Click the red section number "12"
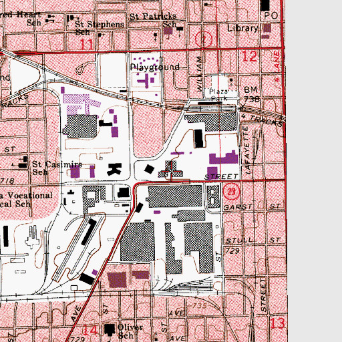Viewport: 342px width, 342px height. 249,56
